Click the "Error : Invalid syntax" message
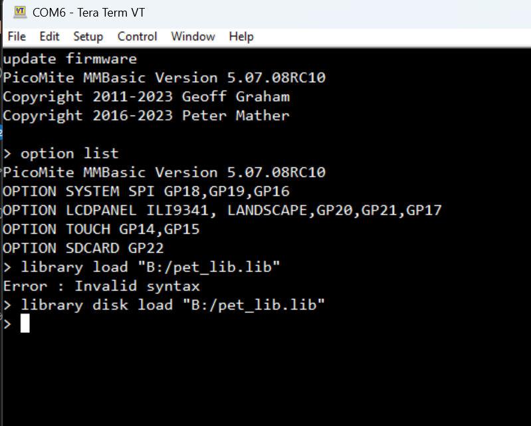The width and height of the screenshot is (531, 426). (101, 286)
